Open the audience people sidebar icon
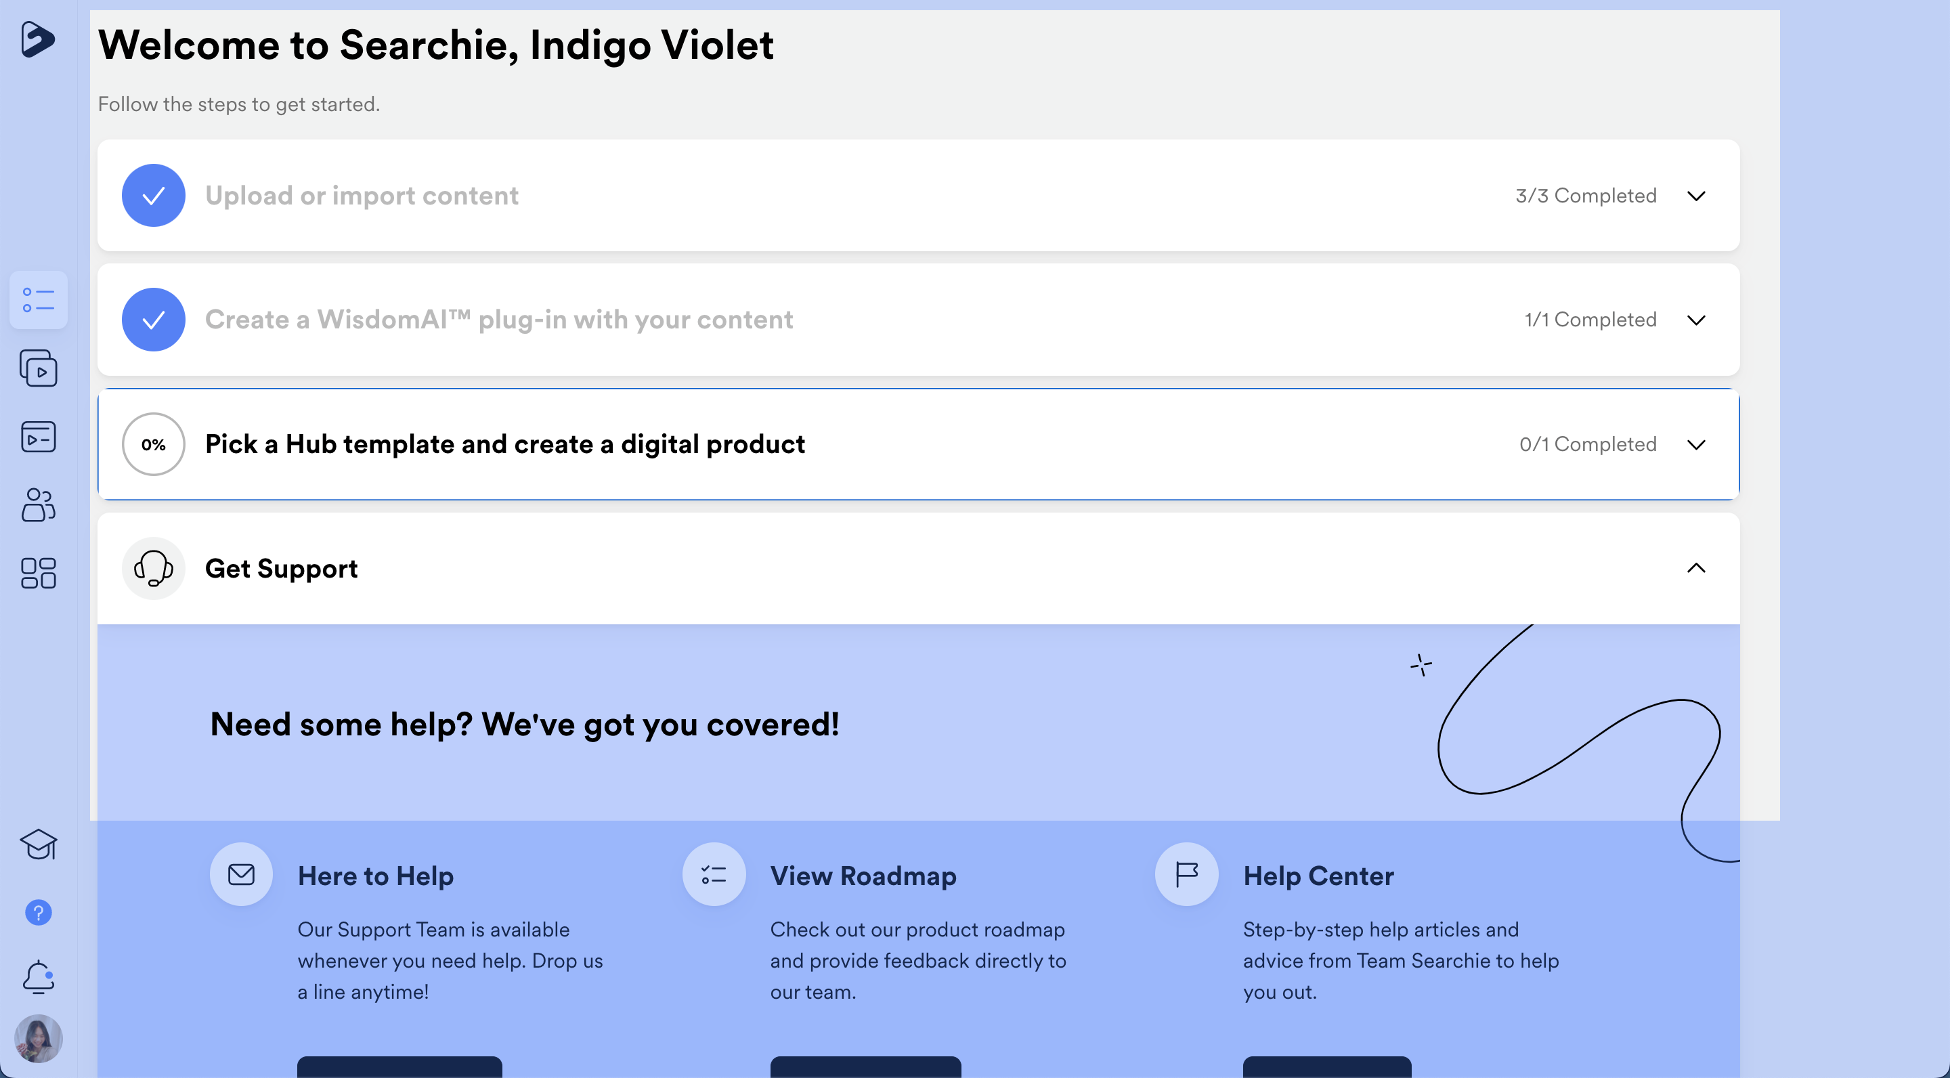 tap(39, 505)
